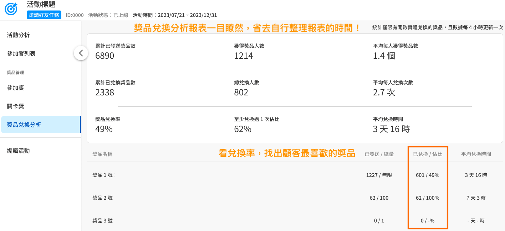
Task: Open 編輯活動 in the sidebar
Action: pos(18,151)
